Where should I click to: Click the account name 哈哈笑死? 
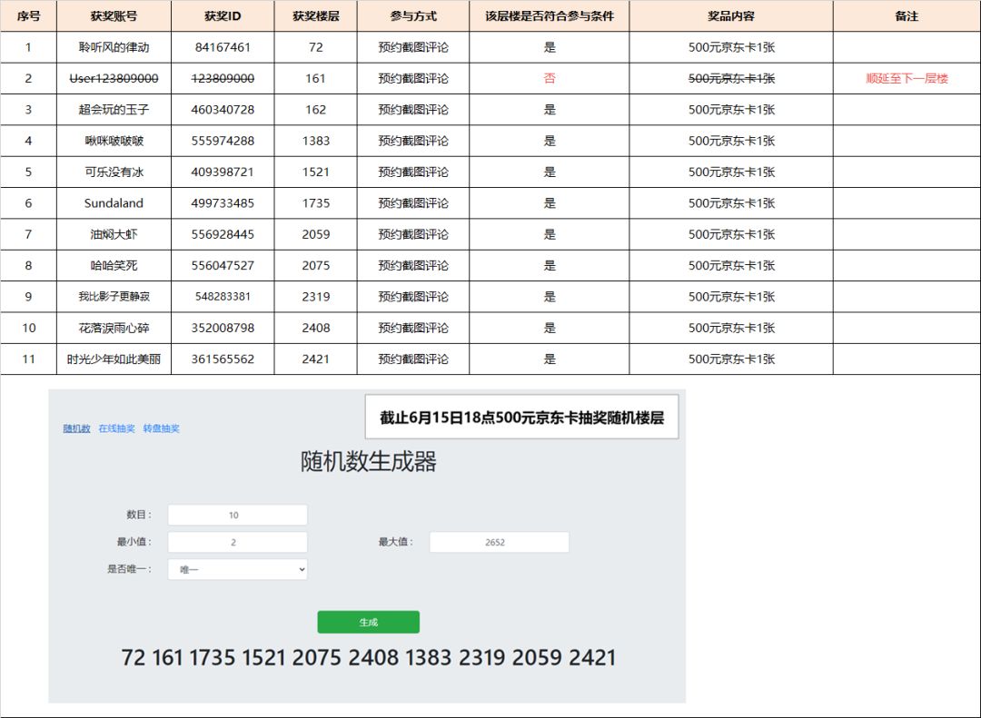click(x=114, y=265)
